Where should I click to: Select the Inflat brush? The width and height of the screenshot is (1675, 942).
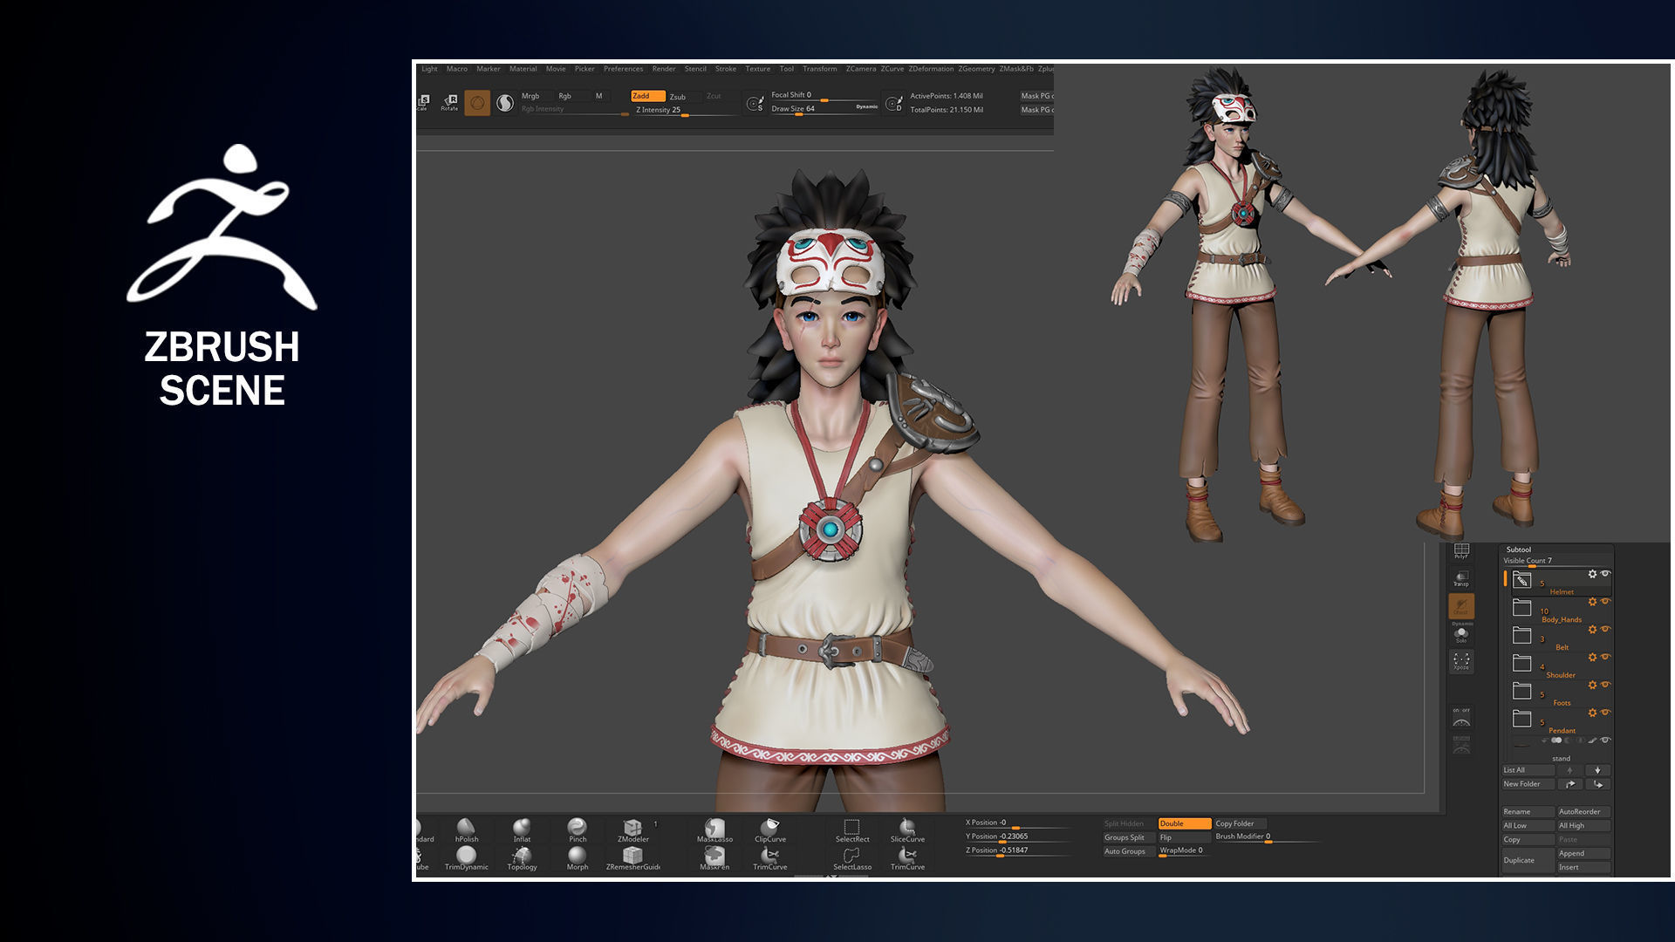(x=522, y=829)
